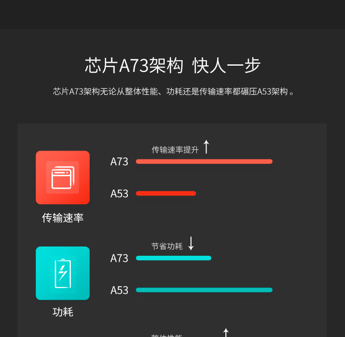Select the A73 transmission rate bar

click(204, 162)
